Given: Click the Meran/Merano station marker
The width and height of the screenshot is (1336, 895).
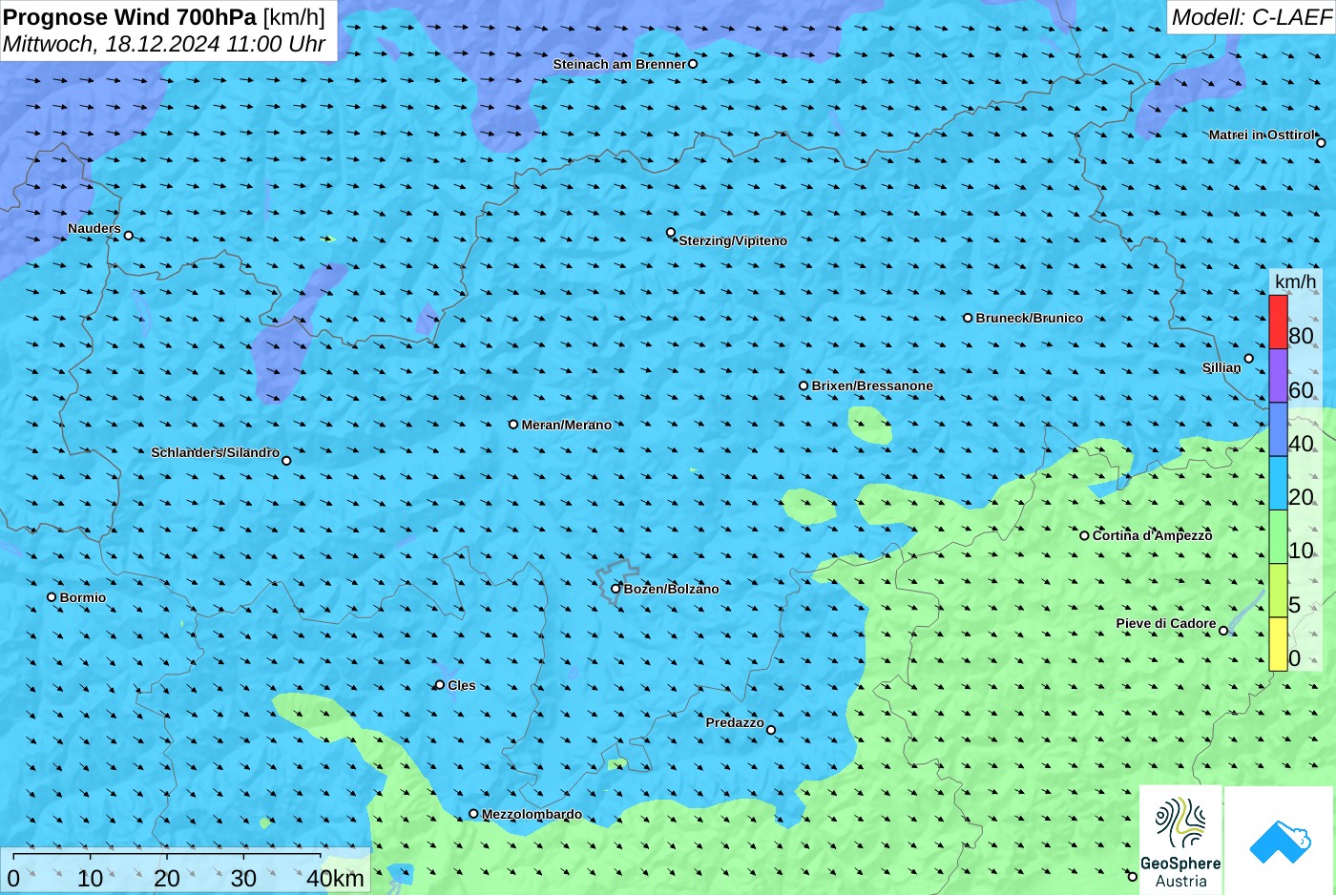Looking at the screenshot, I should point(513,425).
